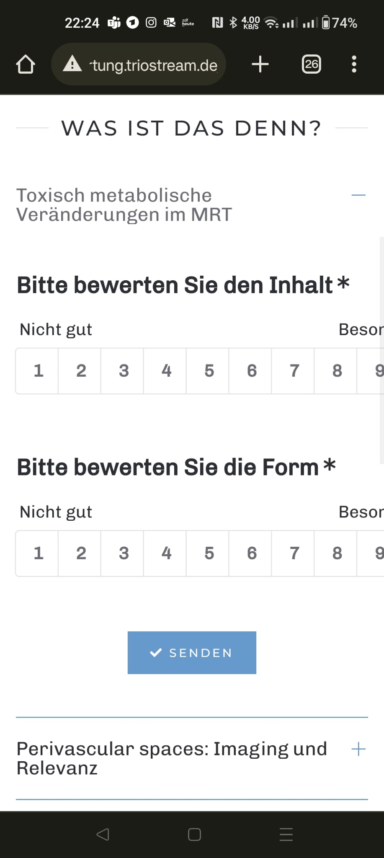
Task: Choose rating 4 for Form
Action: coord(166,553)
